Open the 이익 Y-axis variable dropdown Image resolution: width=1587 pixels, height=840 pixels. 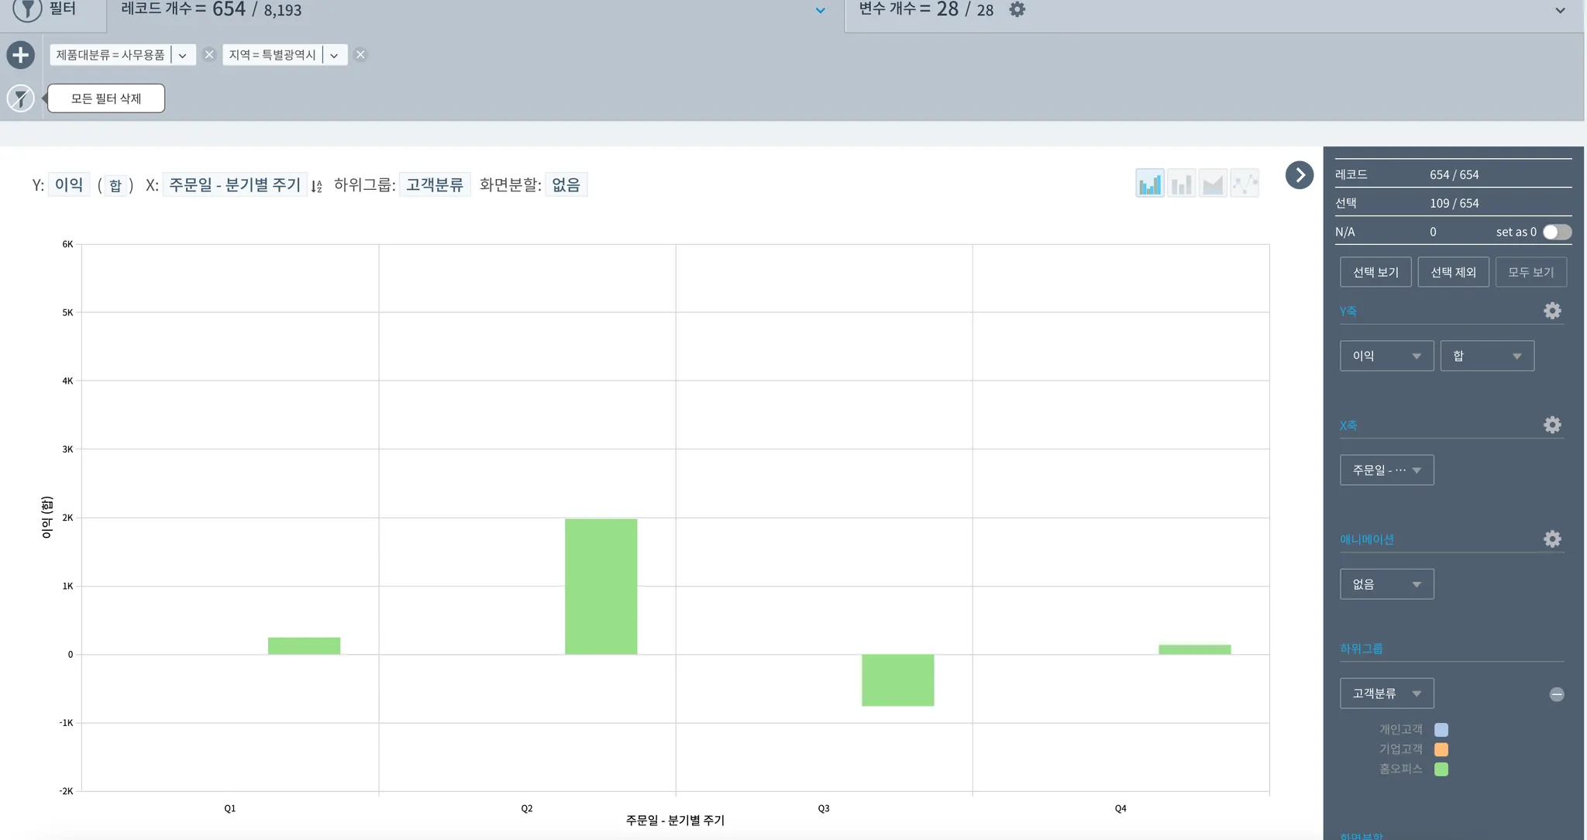click(x=1386, y=356)
